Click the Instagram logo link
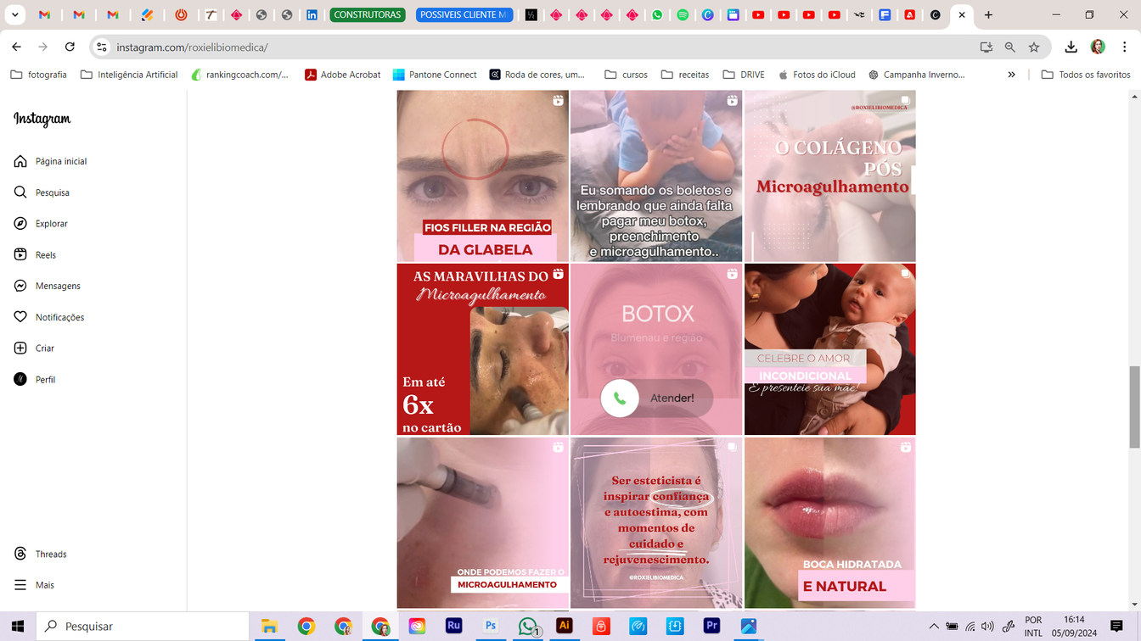The width and height of the screenshot is (1141, 641). click(x=42, y=120)
